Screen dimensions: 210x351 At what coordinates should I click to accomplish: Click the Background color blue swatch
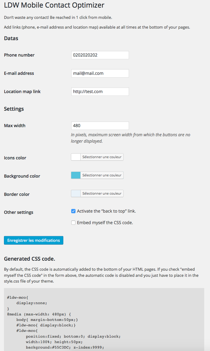click(76, 175)
